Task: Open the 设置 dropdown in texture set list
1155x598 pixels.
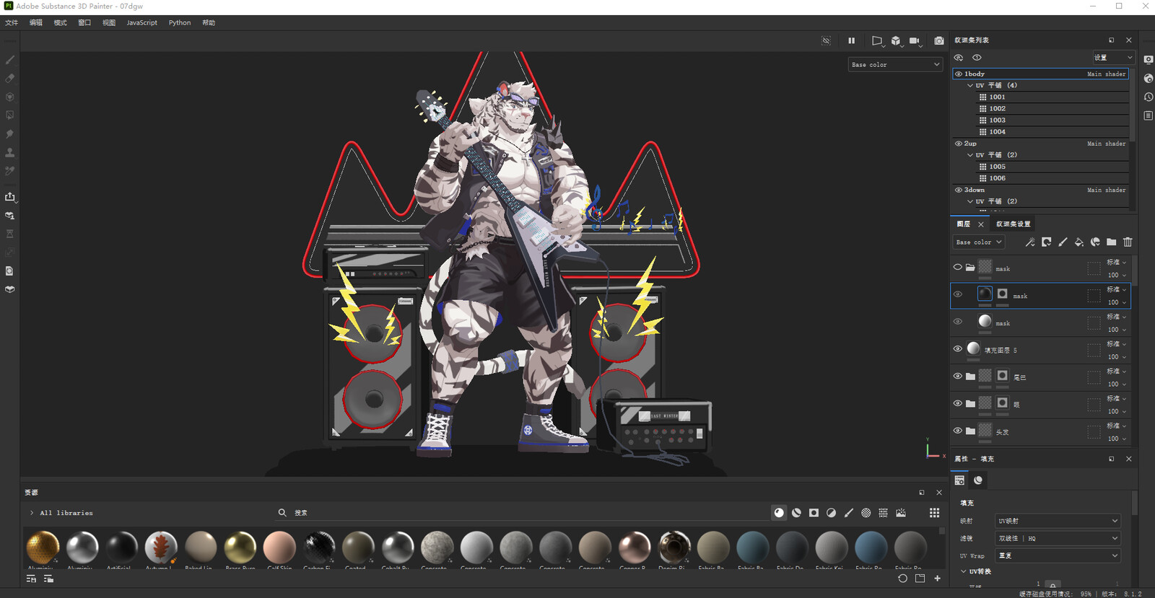Action: 1114,58
